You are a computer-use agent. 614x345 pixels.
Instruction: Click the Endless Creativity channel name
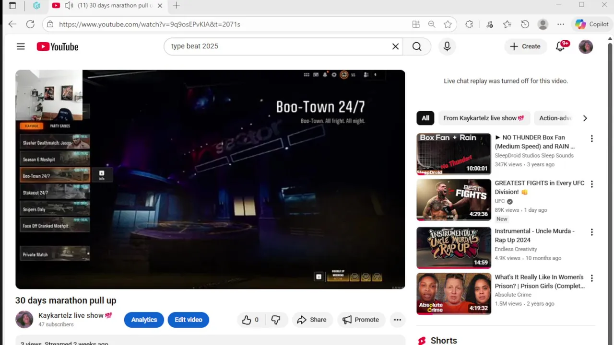pos(516,249)
